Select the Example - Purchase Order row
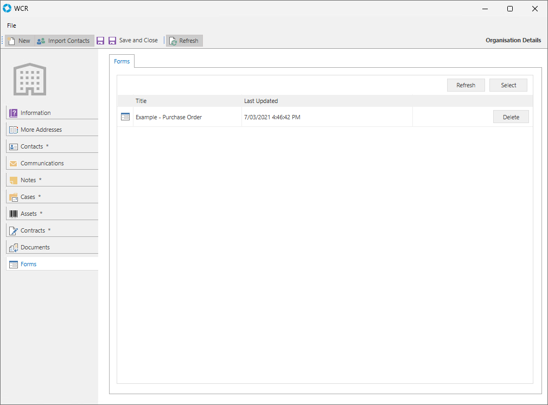The width and height of the screenshot is (548, 405). pos(169,117)
